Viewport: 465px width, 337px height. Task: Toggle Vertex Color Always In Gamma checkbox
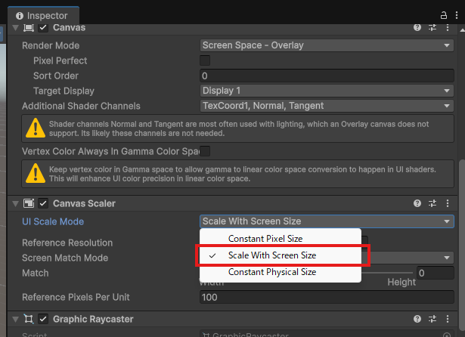(x=205, y=151)
